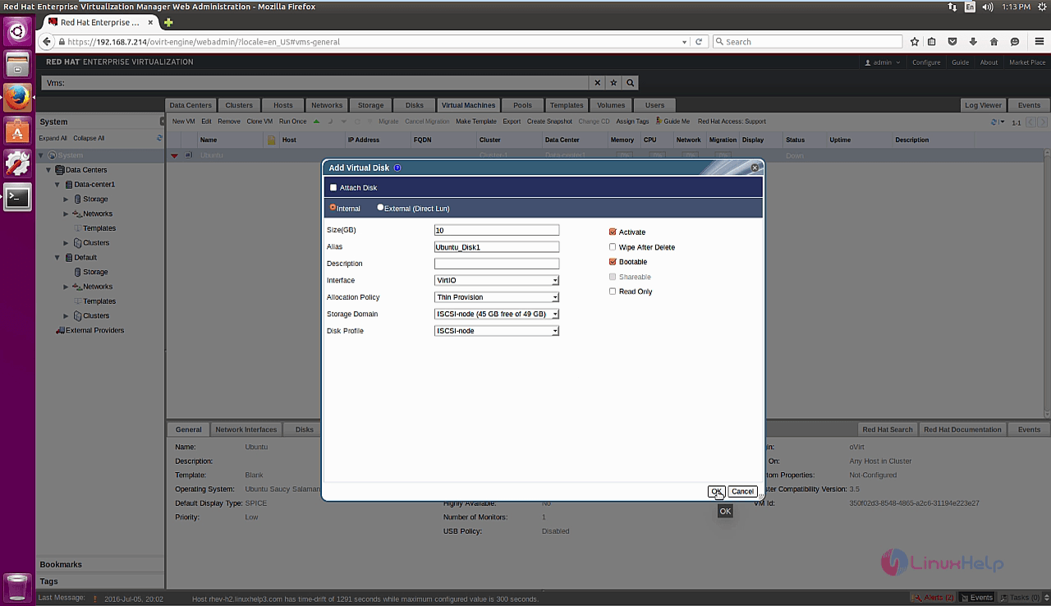Collapse the Data Centers tree node
This screenshot has height=606, width=1051.
tap(48, 170)
